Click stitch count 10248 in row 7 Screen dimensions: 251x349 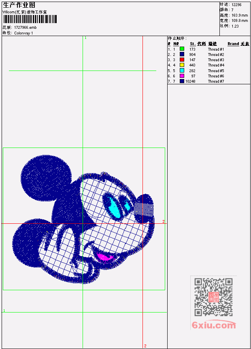point(190,81)
